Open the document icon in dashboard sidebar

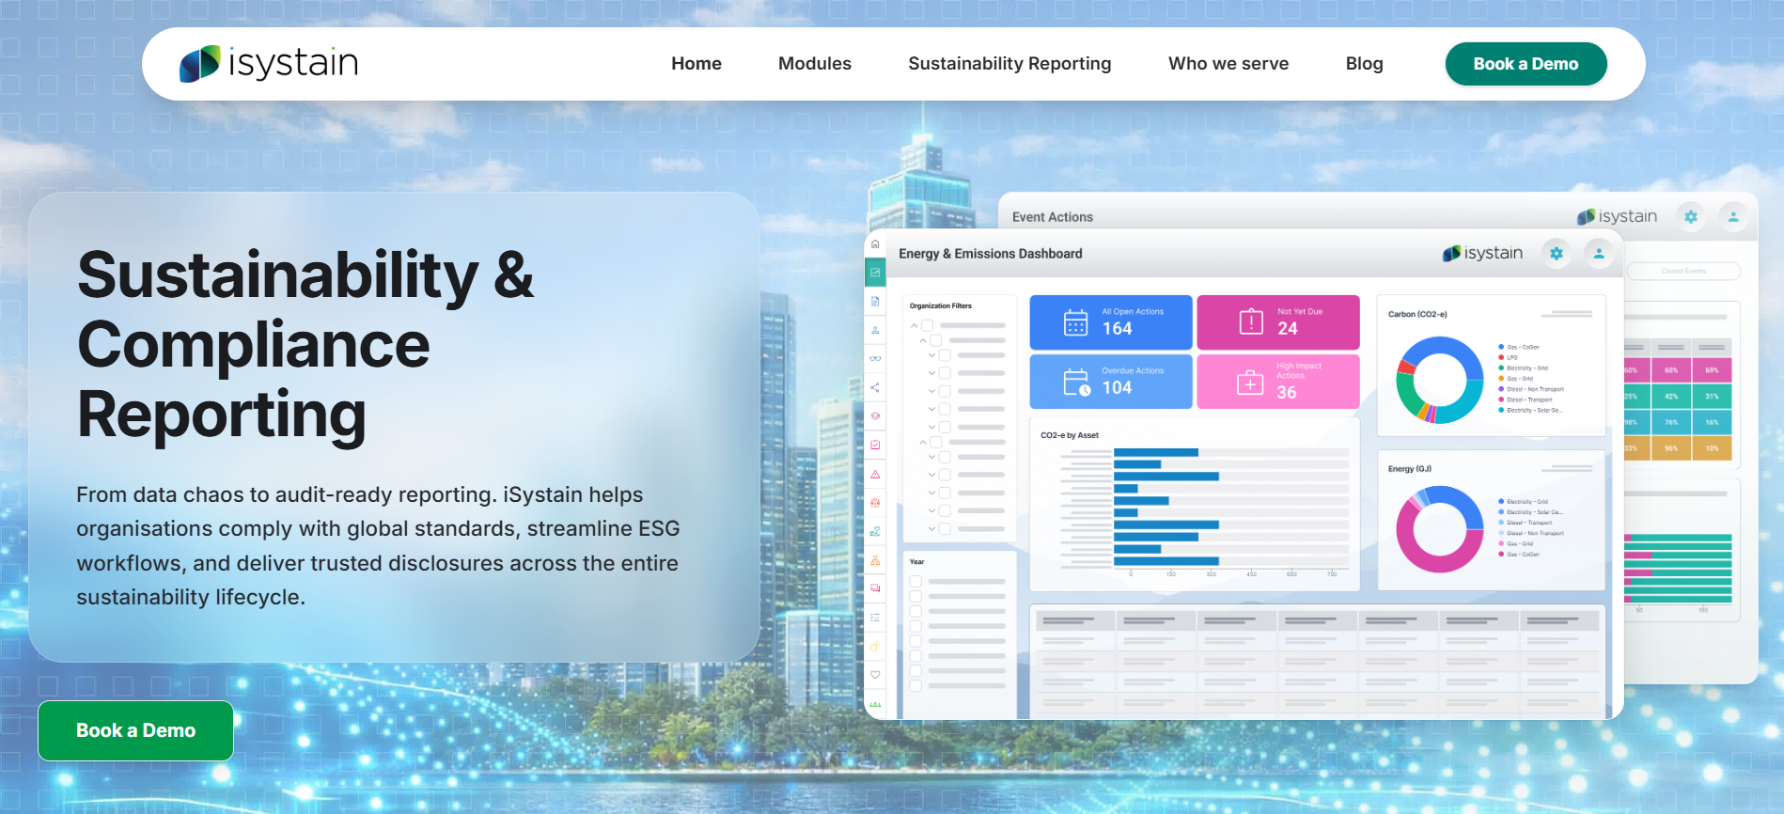coord(875,302)
